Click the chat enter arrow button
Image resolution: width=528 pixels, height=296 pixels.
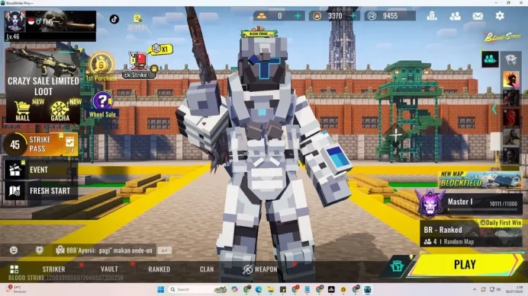(x=164, y=250)
